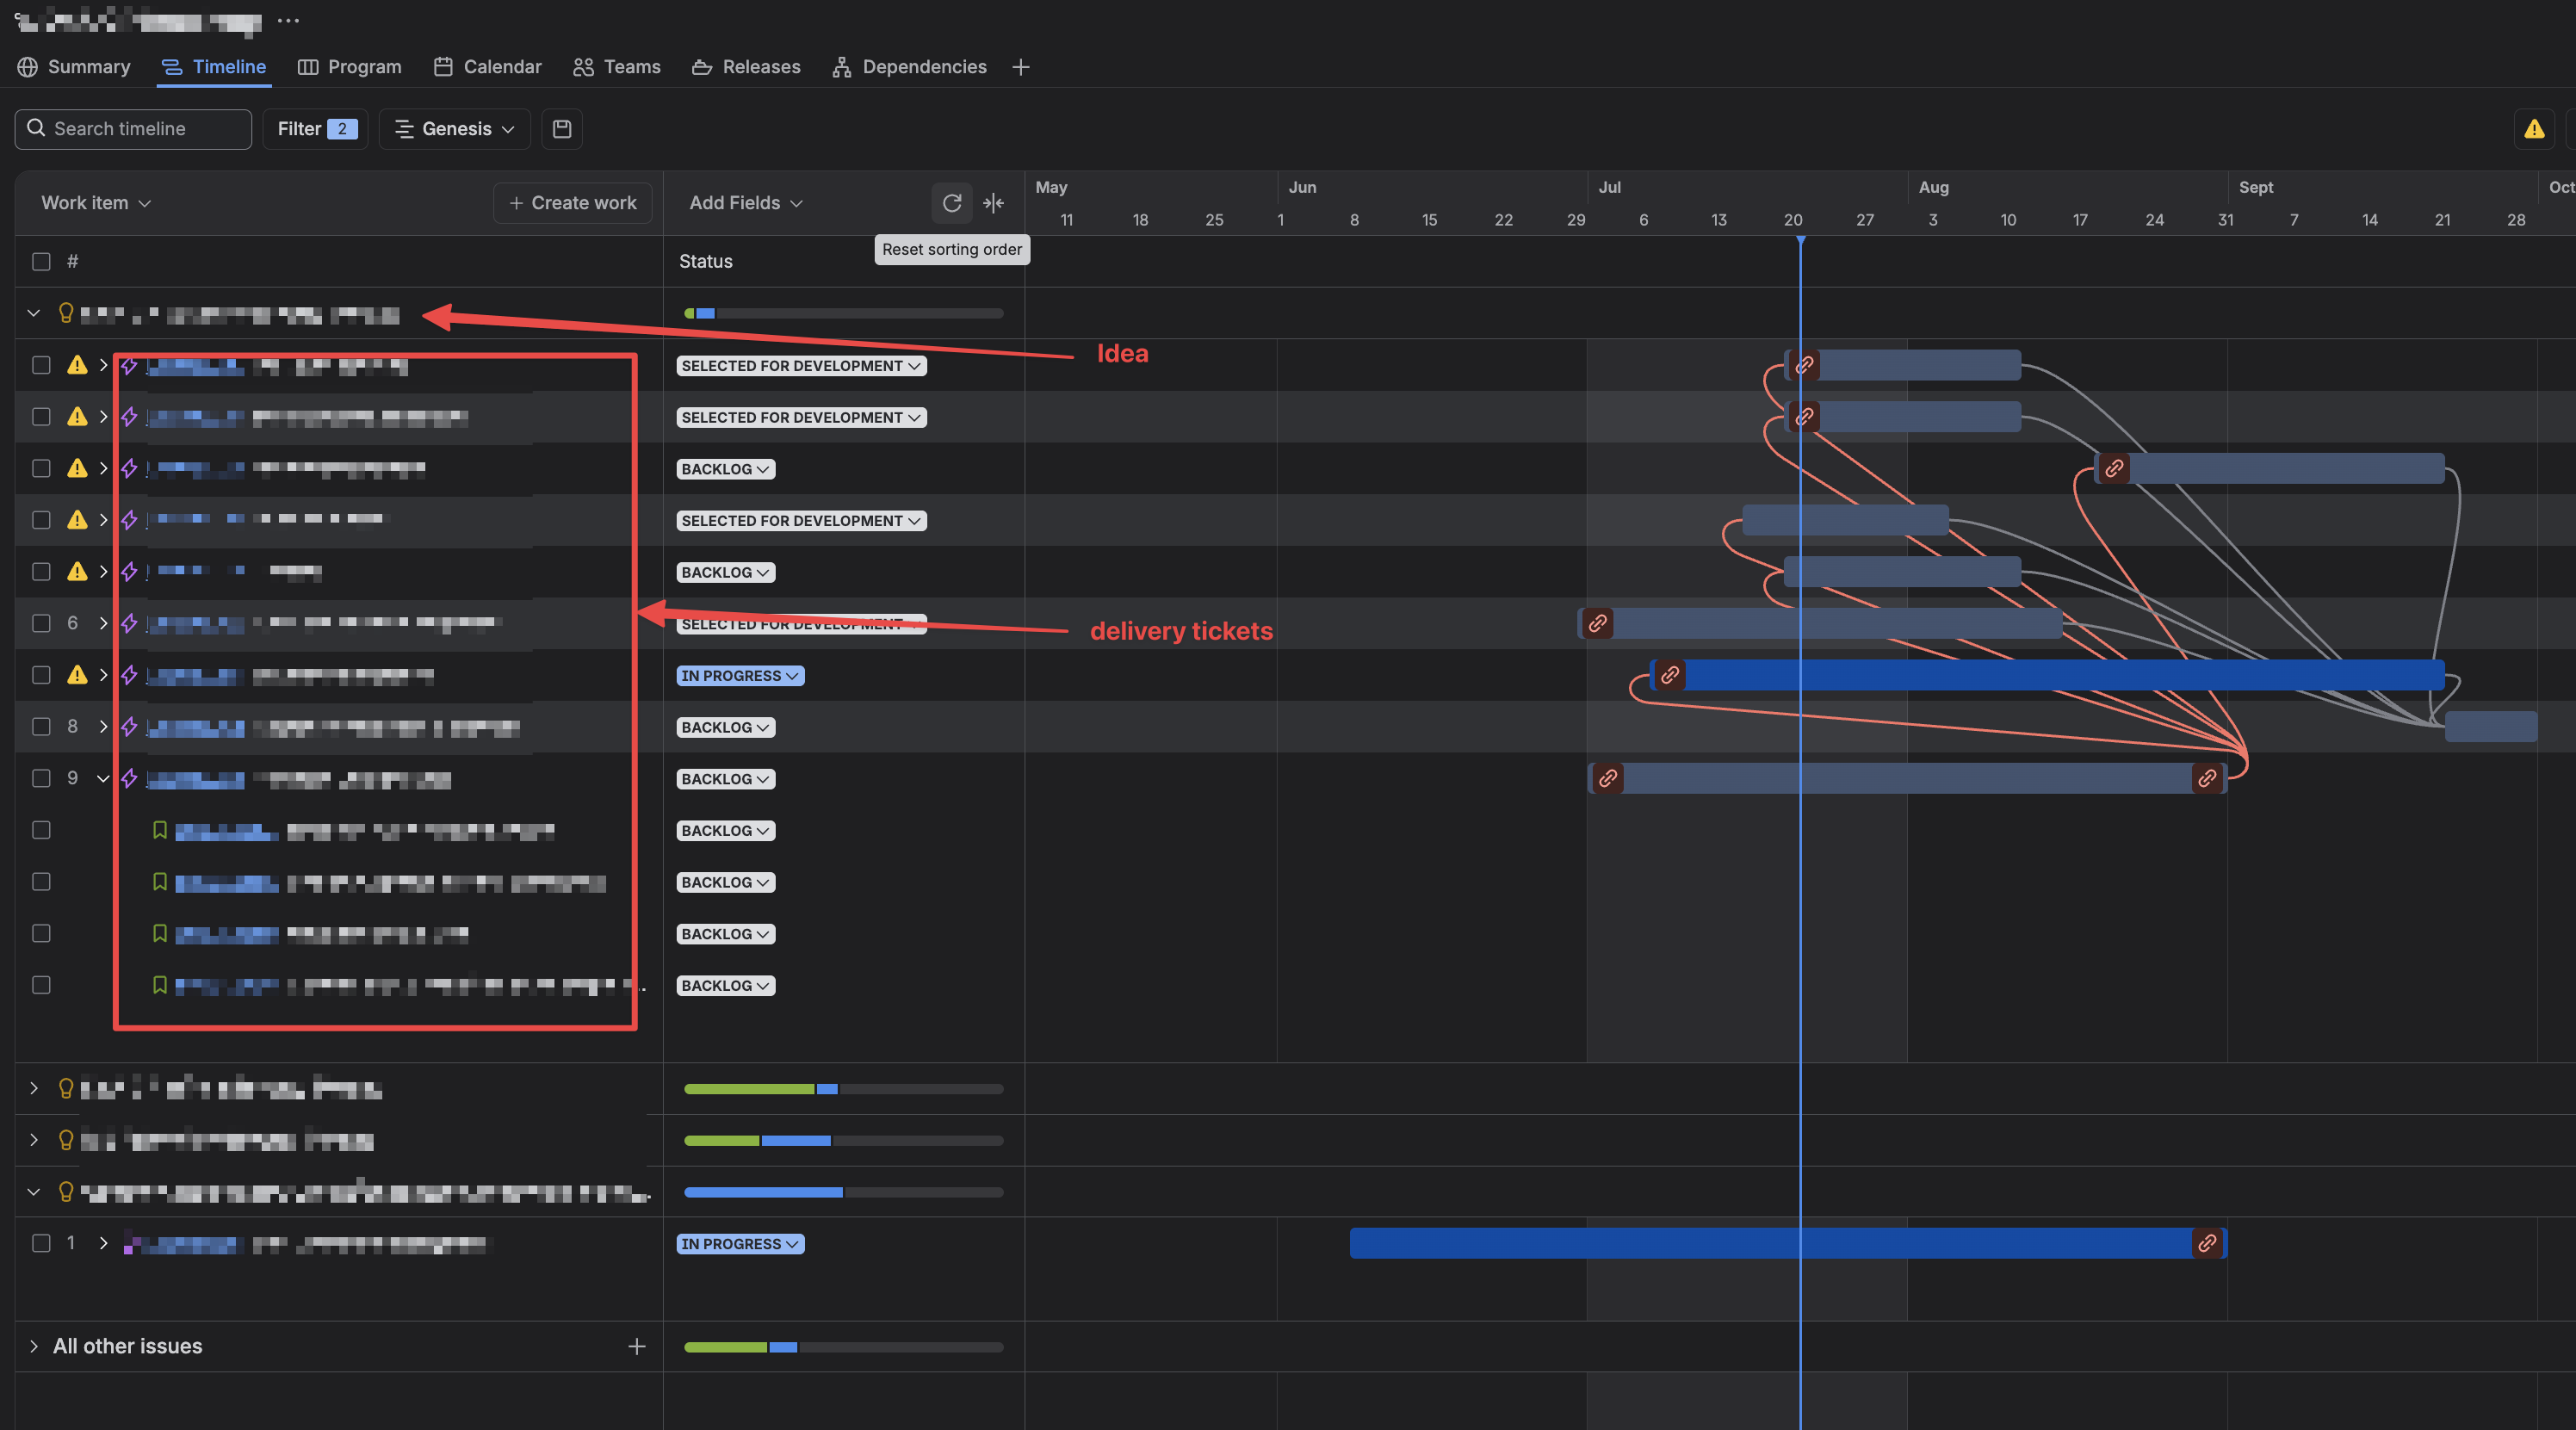Screen dimensions: 2576x1430
Task: Click the yellow warning icon at top right
Action: click(2533, 129)
